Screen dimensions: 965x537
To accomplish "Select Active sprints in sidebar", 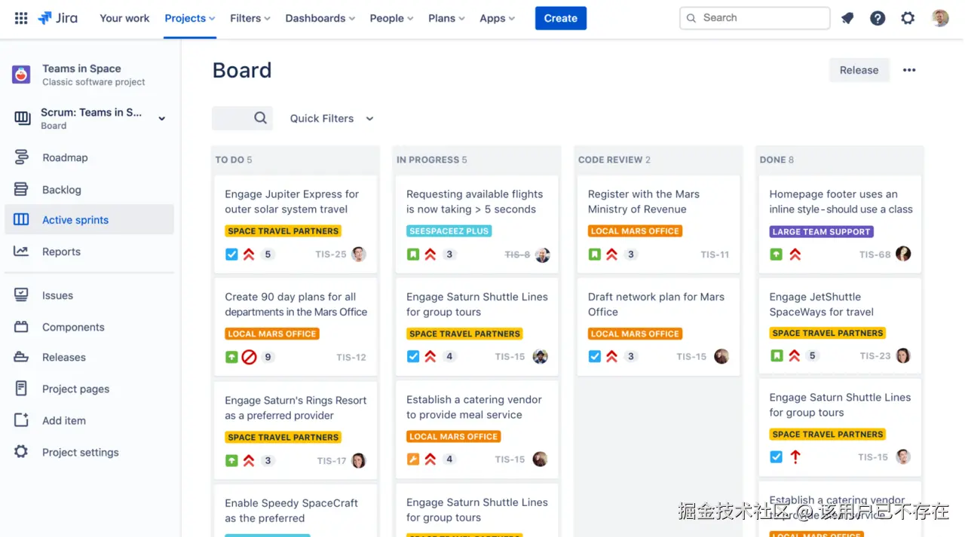I will pyautogui.click(x=89, y=220).
